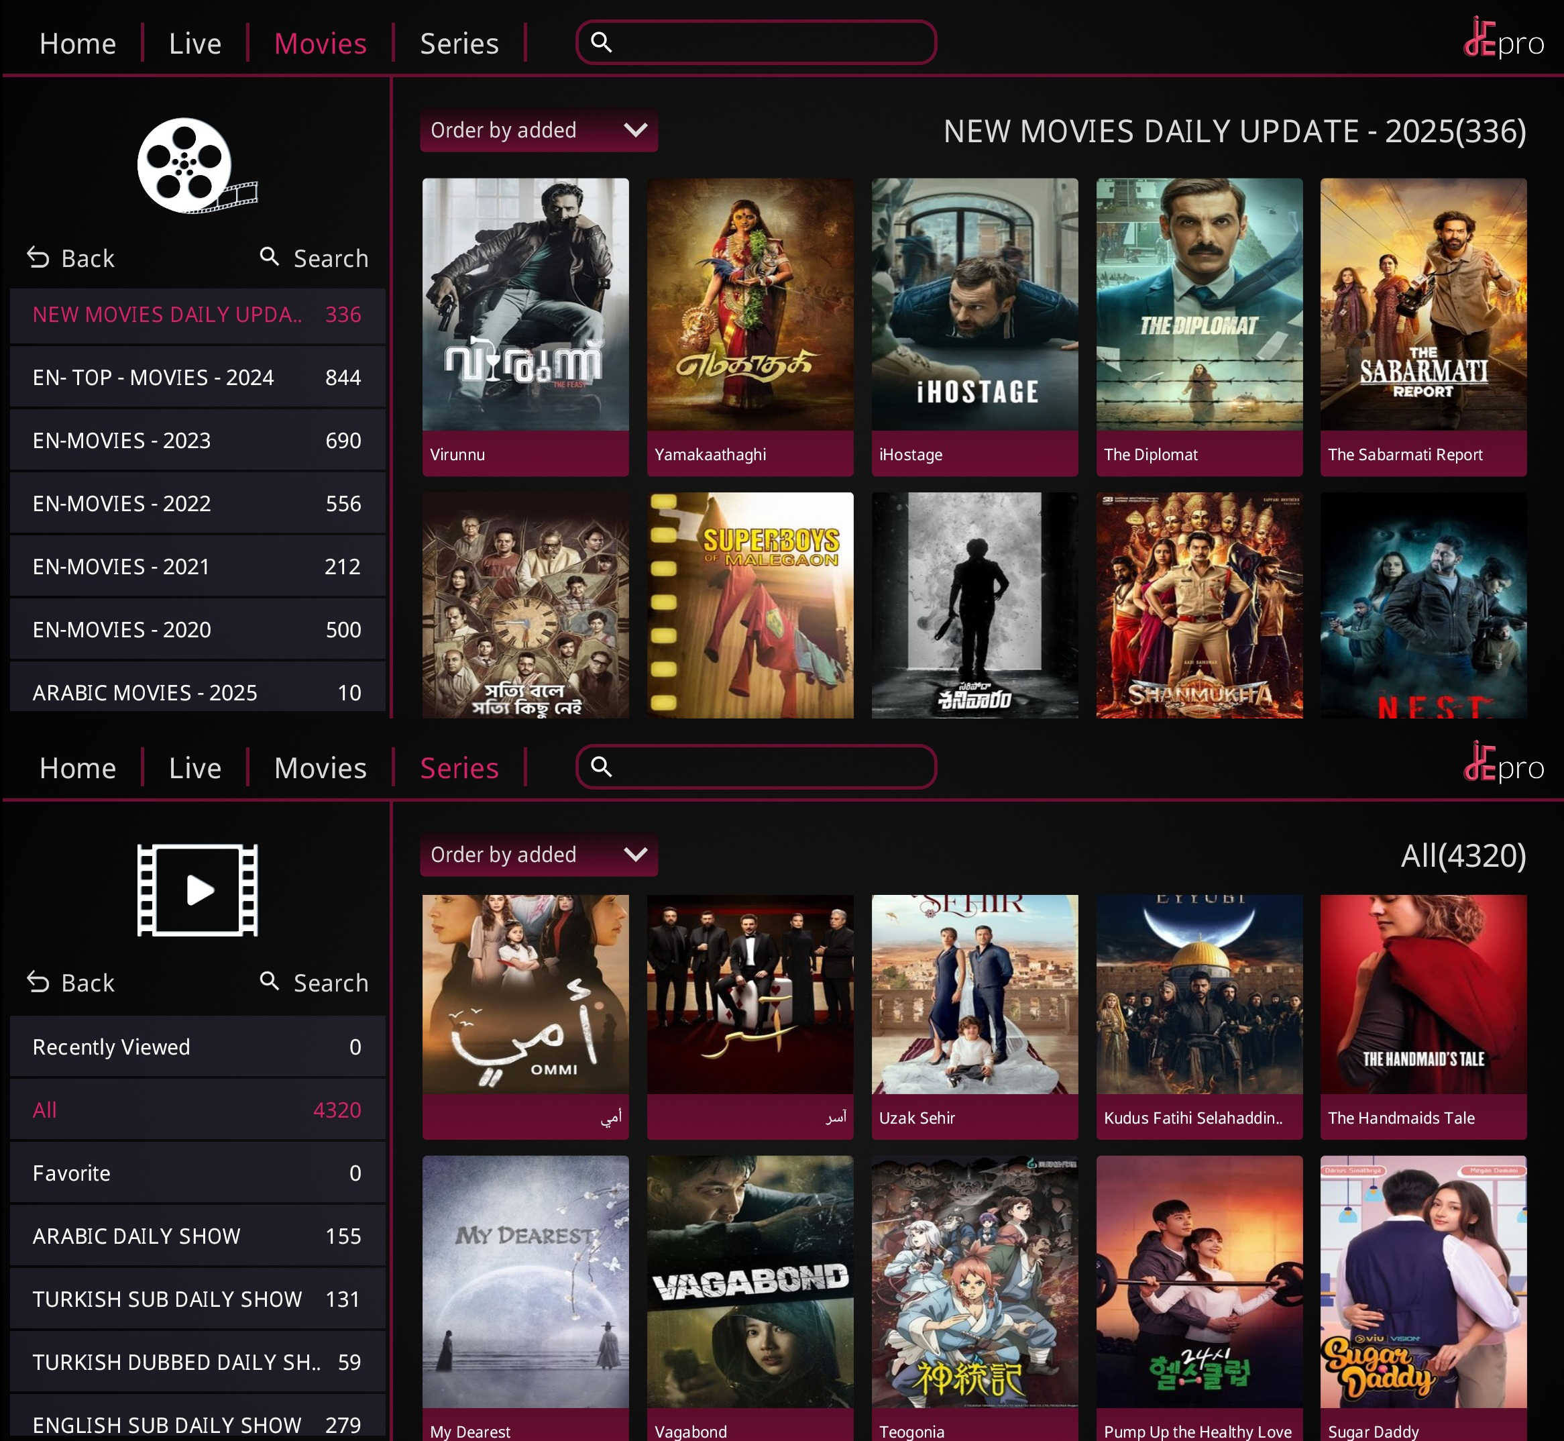Open The Sabarmati Report movie poster

(1423, 327)
